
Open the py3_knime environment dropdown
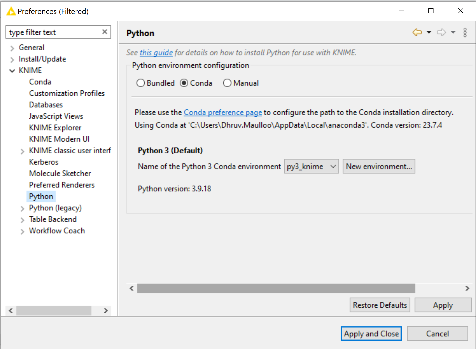point(311,166)
